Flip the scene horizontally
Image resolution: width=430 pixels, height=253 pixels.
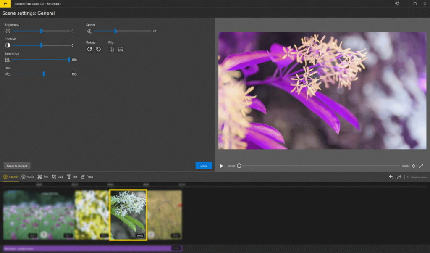pyautogui.click(x=111, y=49)
